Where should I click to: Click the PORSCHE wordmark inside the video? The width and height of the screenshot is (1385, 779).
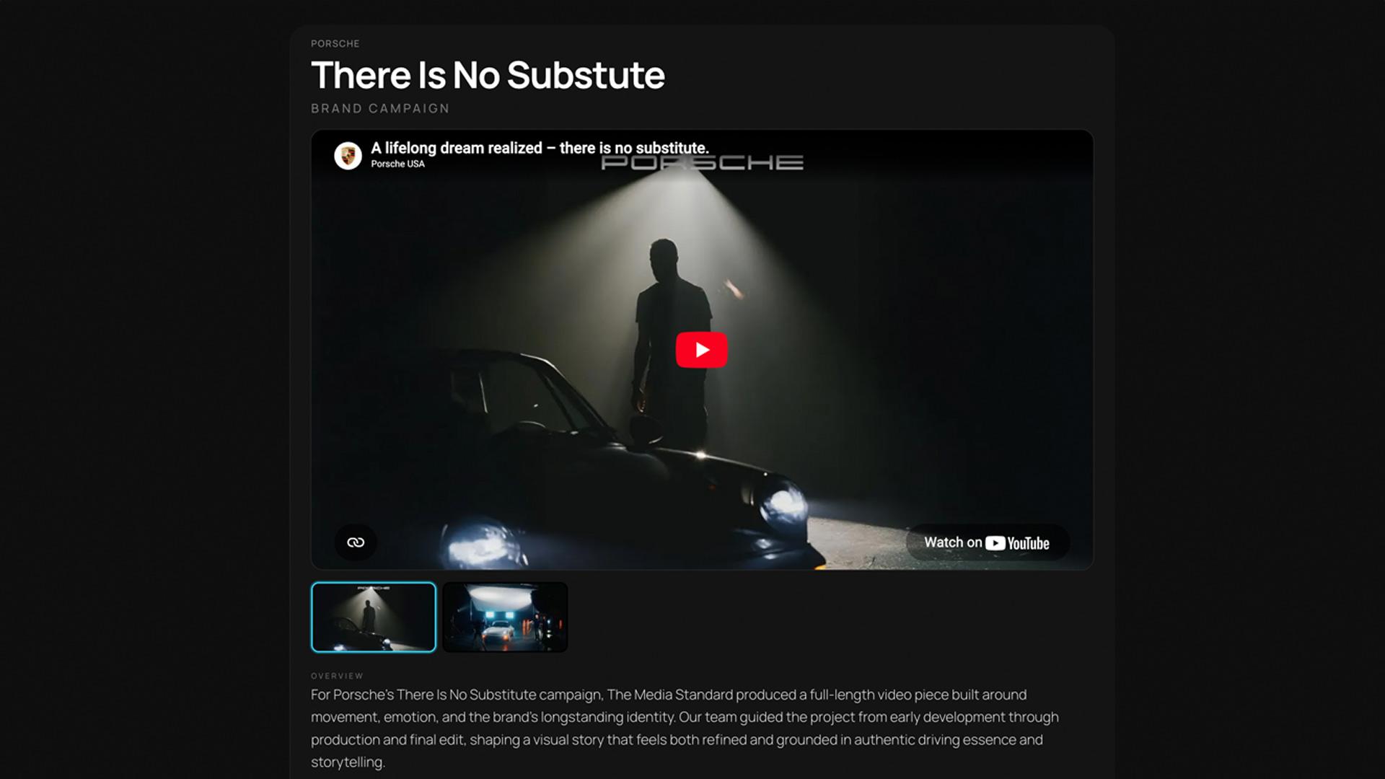[x=702, y=163]
